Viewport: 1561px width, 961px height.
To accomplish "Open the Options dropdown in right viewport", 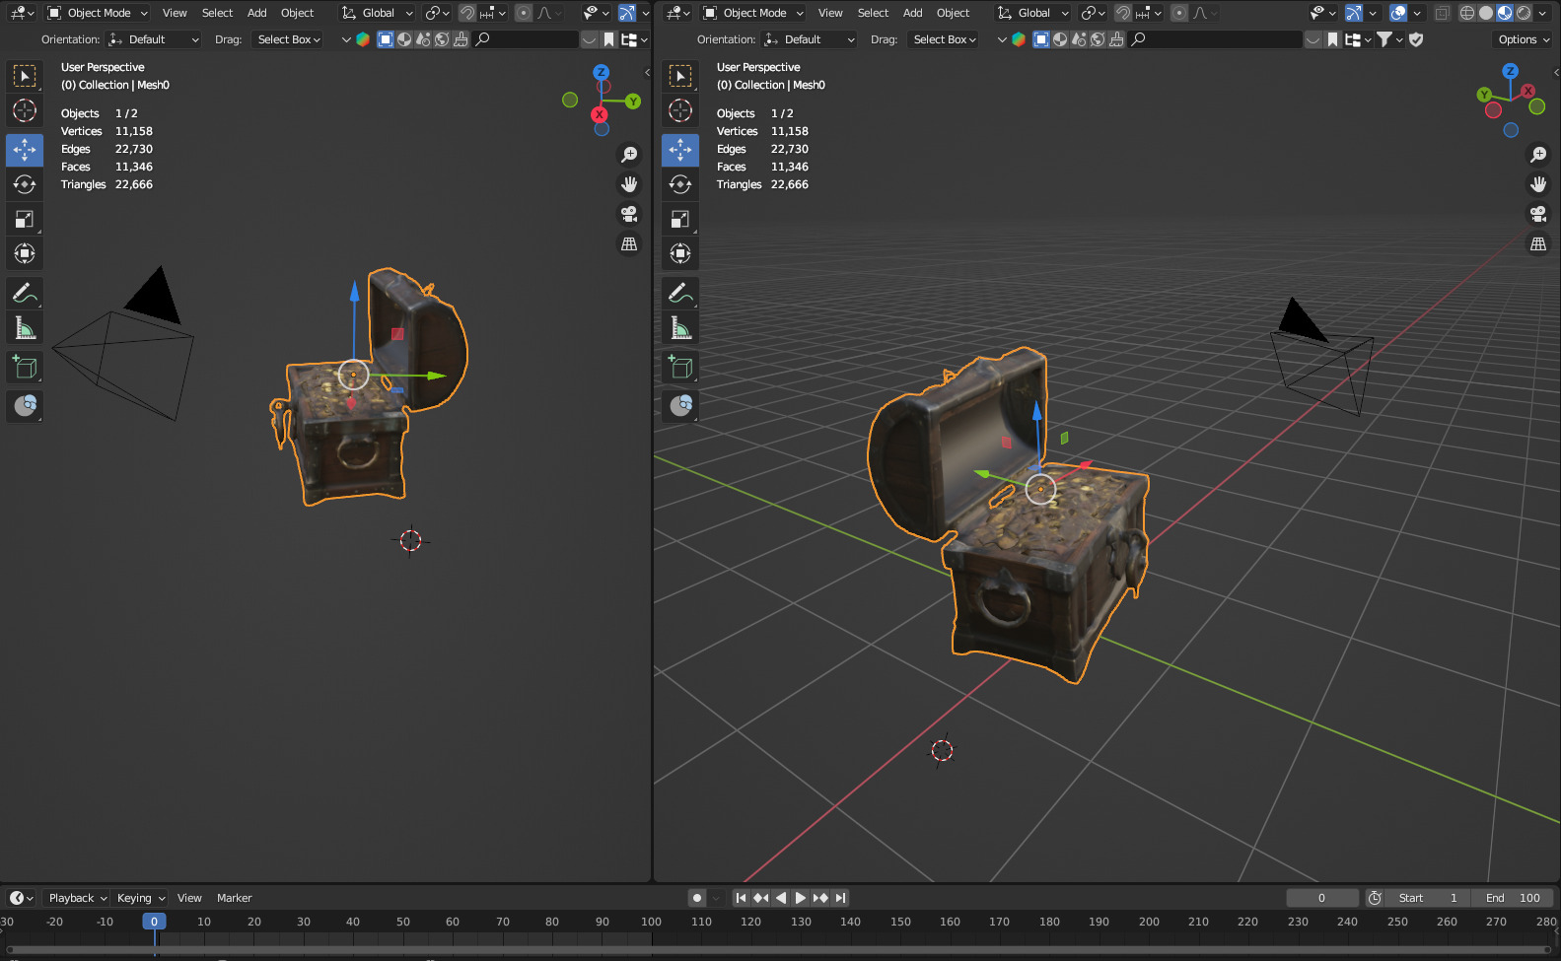I will 1524,39.
